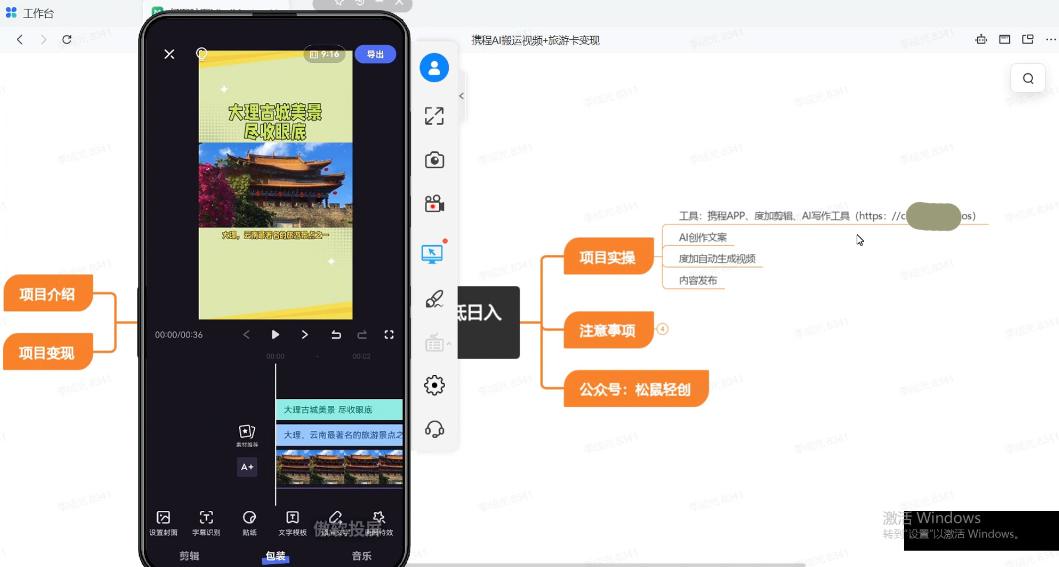
Task: Expand the 注意事项 node badge
Action: coord(663,329)
